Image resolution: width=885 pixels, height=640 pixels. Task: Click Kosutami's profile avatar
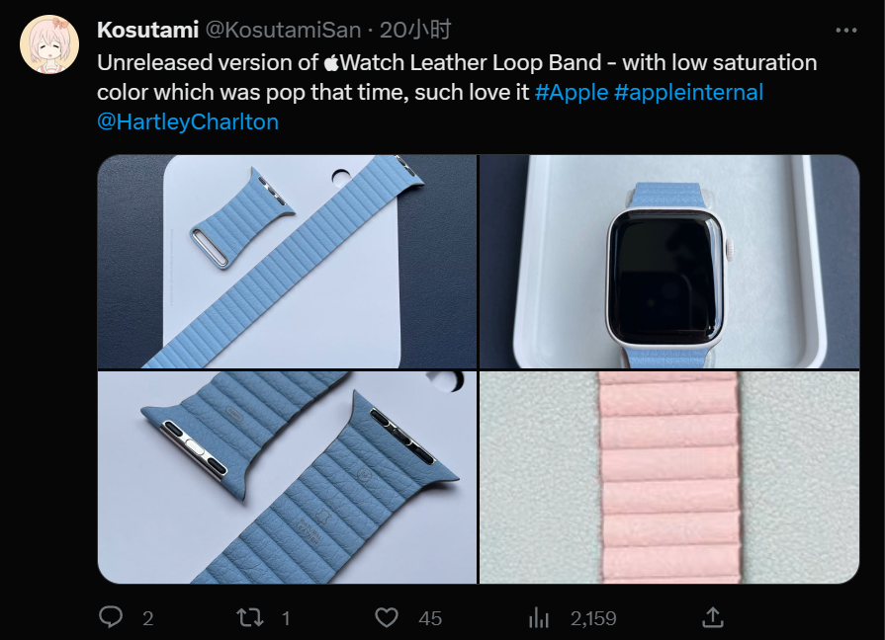(x=52, y=43)
